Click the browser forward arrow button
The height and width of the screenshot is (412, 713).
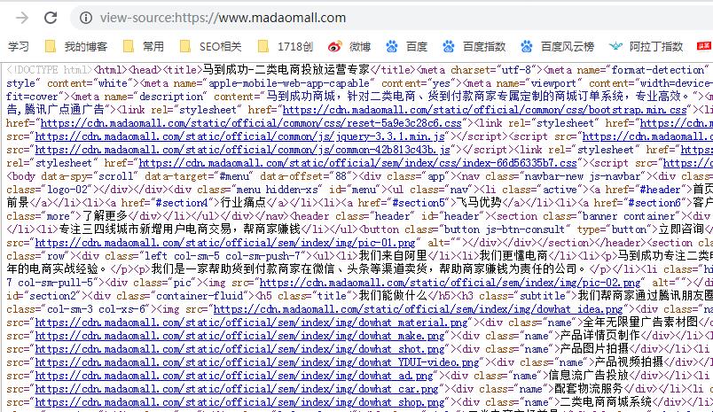22,18
